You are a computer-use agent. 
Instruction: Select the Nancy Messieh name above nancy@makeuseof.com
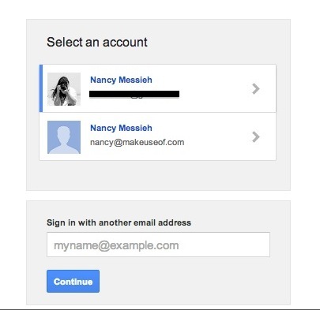(121, 128)
